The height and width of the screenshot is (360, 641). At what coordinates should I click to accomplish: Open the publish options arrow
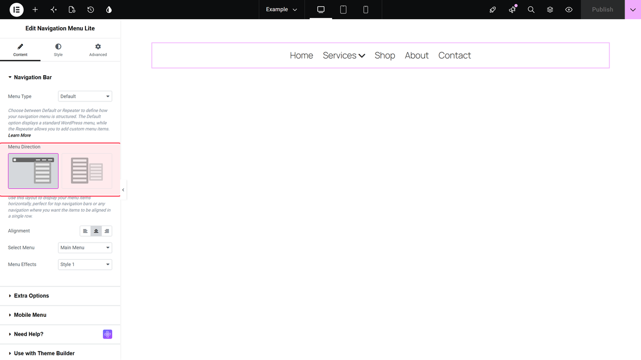pyautogui.click(x=633, y=10)
